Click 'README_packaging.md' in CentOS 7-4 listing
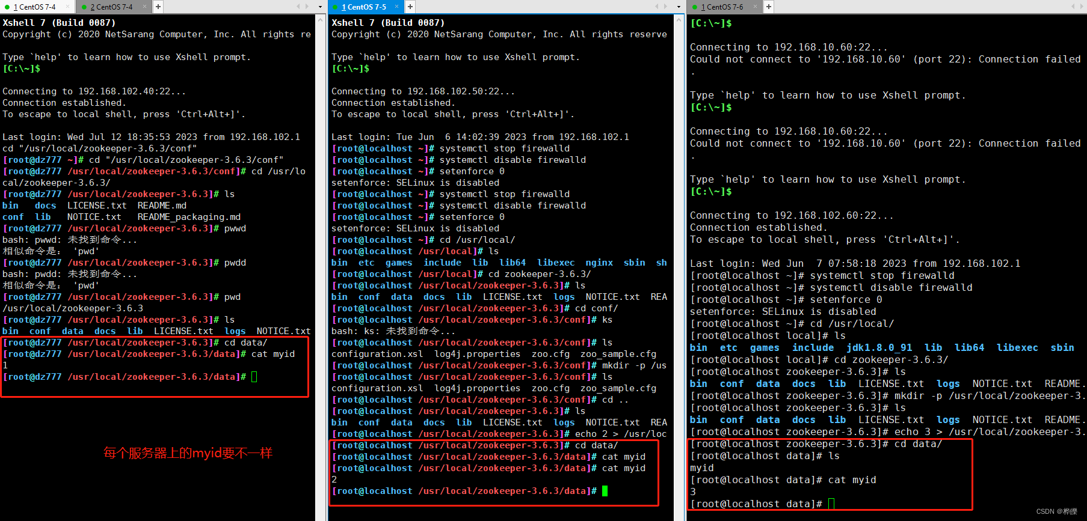 189,217
